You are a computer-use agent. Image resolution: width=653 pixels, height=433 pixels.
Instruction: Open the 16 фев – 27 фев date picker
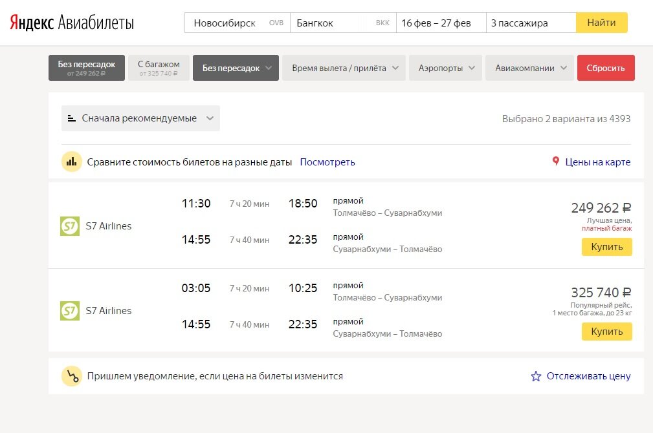point(441,23)
